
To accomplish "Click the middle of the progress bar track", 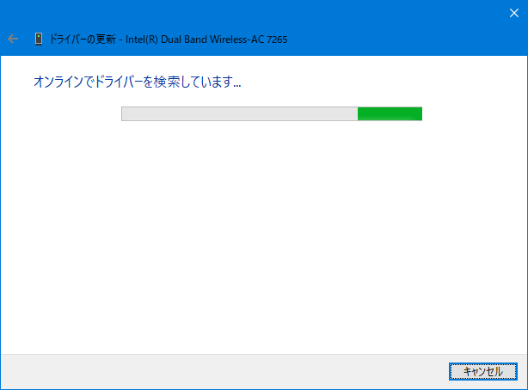I will pos(272,113).
